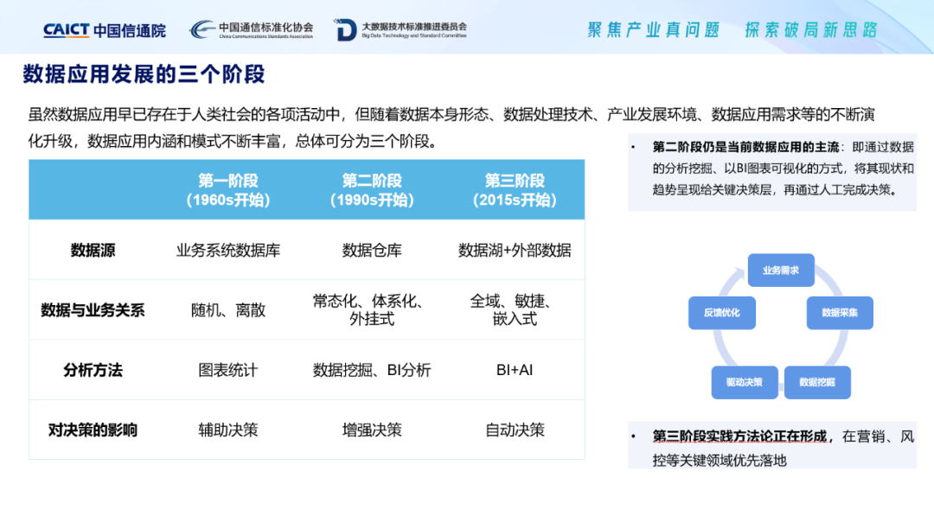Click the 数据挖掘 box in the cycle diagram
Viewport: 934px width, 516px height.
(816, 382)
